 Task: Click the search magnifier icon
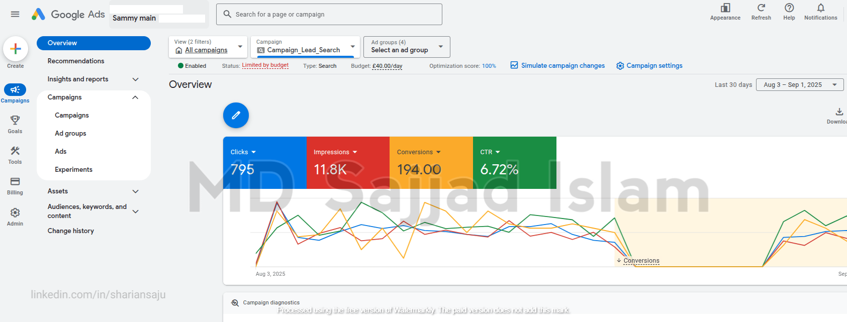pos(227,14)
